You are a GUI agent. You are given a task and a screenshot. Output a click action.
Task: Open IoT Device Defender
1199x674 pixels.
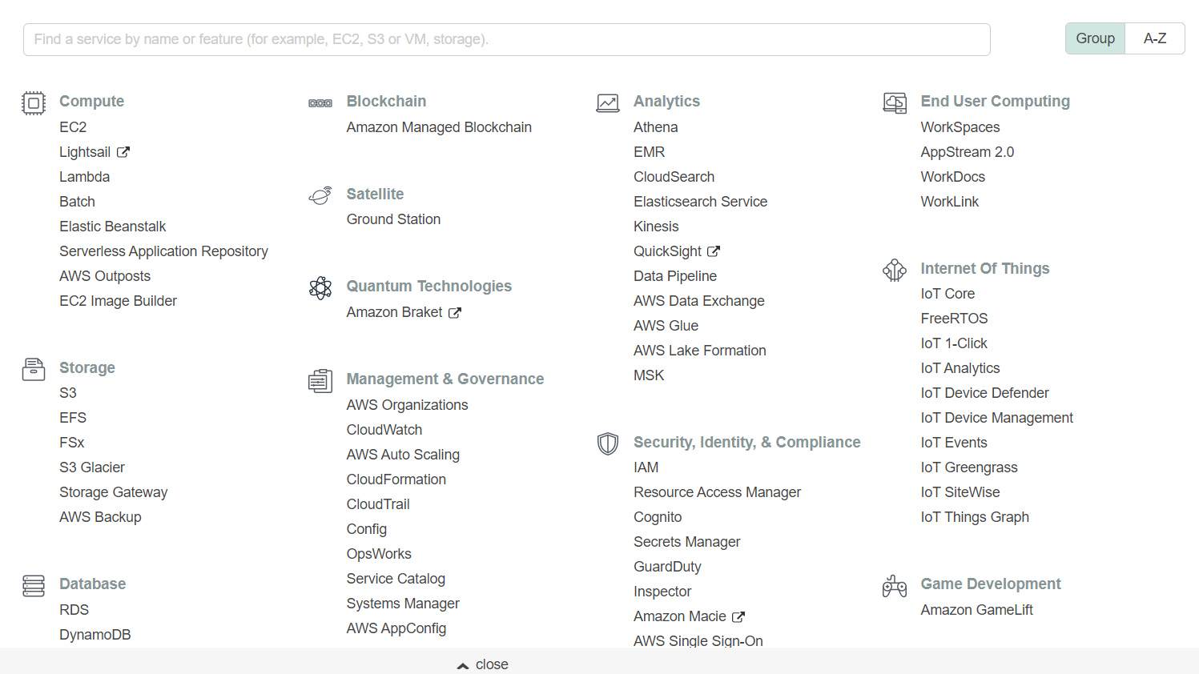pyautogui.click(x=984, y=393)
